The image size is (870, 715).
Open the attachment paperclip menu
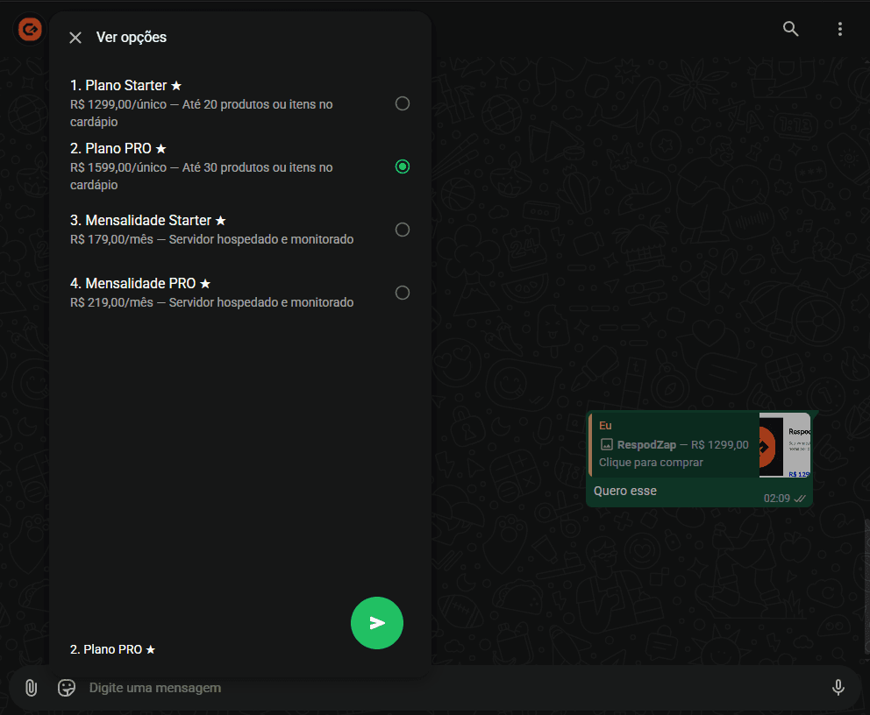pyautogui.click(x=31, y=688)
